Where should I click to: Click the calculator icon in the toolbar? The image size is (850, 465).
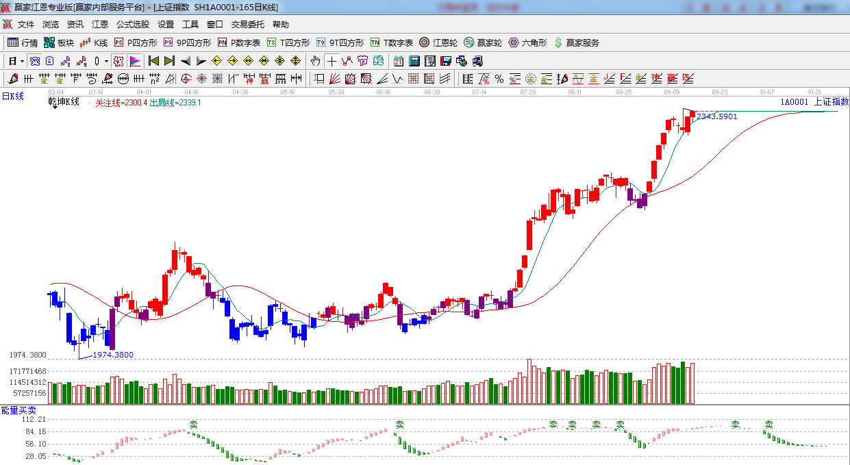414,61
